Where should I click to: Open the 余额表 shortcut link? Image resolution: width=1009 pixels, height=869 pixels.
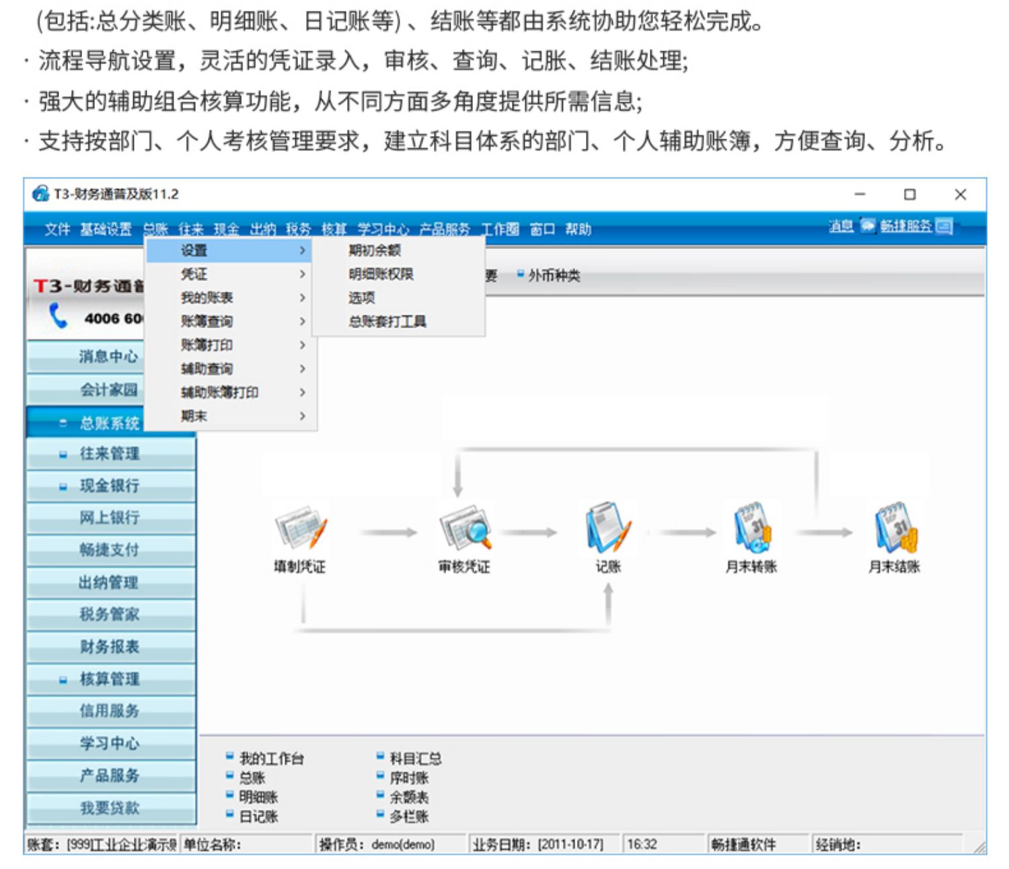409,798
